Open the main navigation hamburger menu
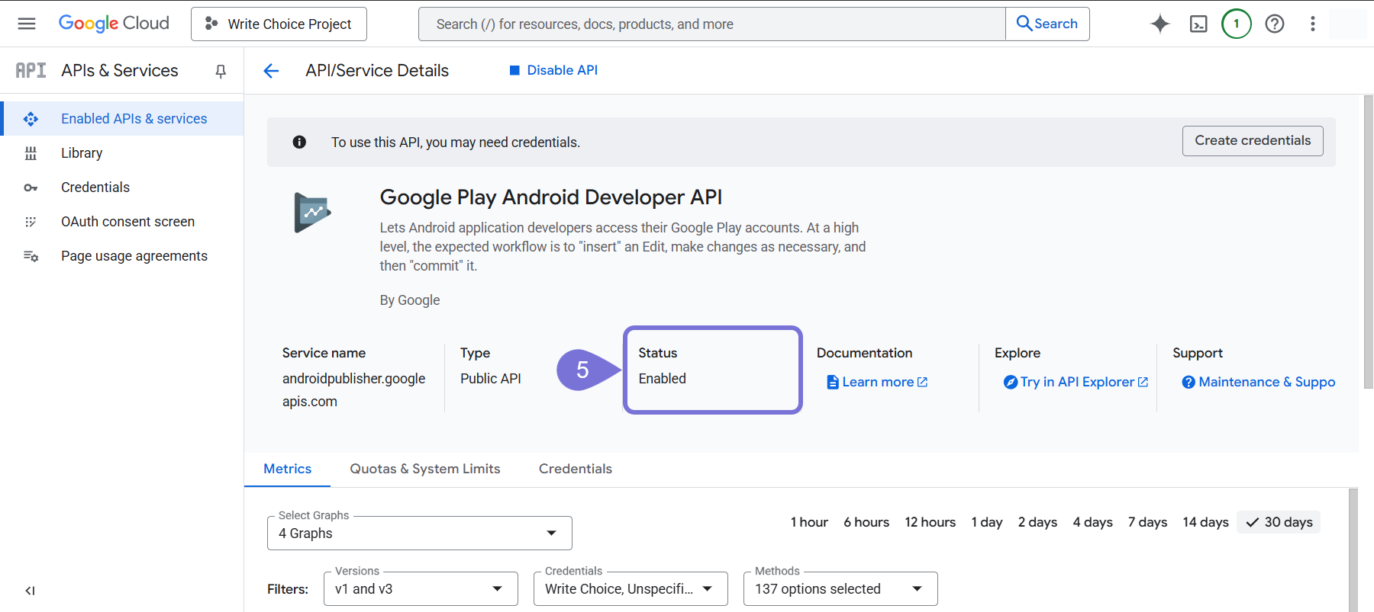The image size is (1374, 612). (x=27, y=24)
